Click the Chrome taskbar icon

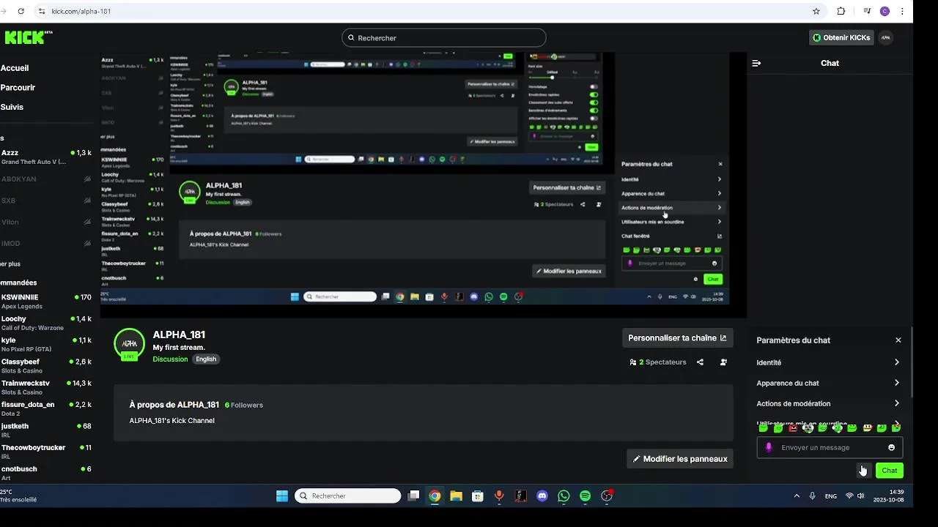pyautogui.click(x=435, y=496)
